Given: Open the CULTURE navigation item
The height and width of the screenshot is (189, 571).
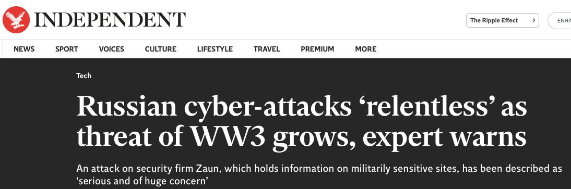Looking at the screenshot, I should click(x=161, y=49).
